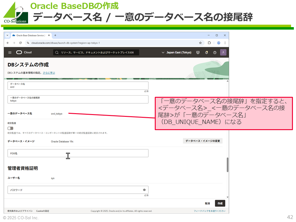Click the Oracle Database 19c text
The height and width of the screenshot is (222, 296).
pyautogui.click(x=62, y=142)
